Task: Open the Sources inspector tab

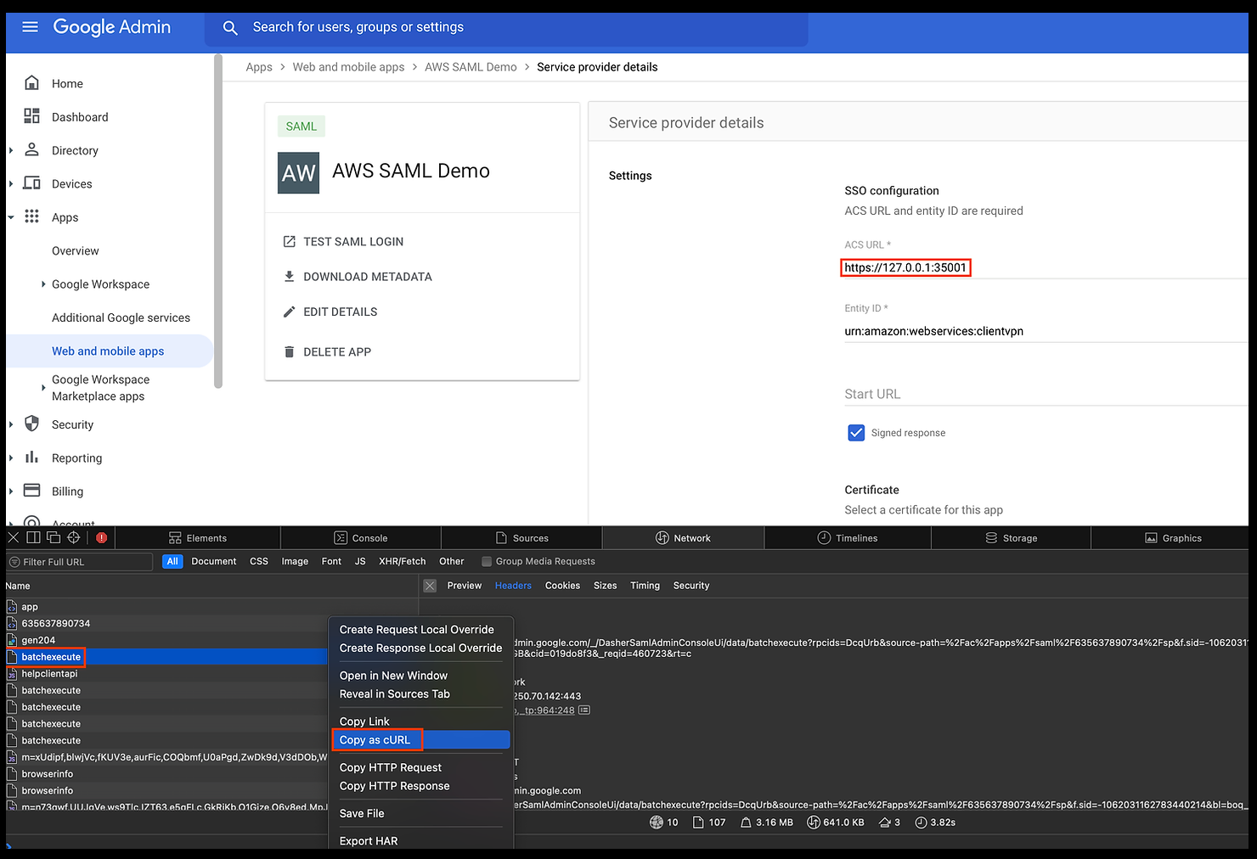Action: pos(522,537)
